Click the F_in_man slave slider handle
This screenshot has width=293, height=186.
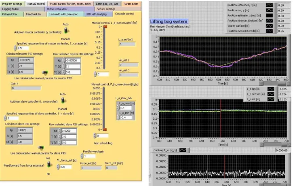point(105,129)
